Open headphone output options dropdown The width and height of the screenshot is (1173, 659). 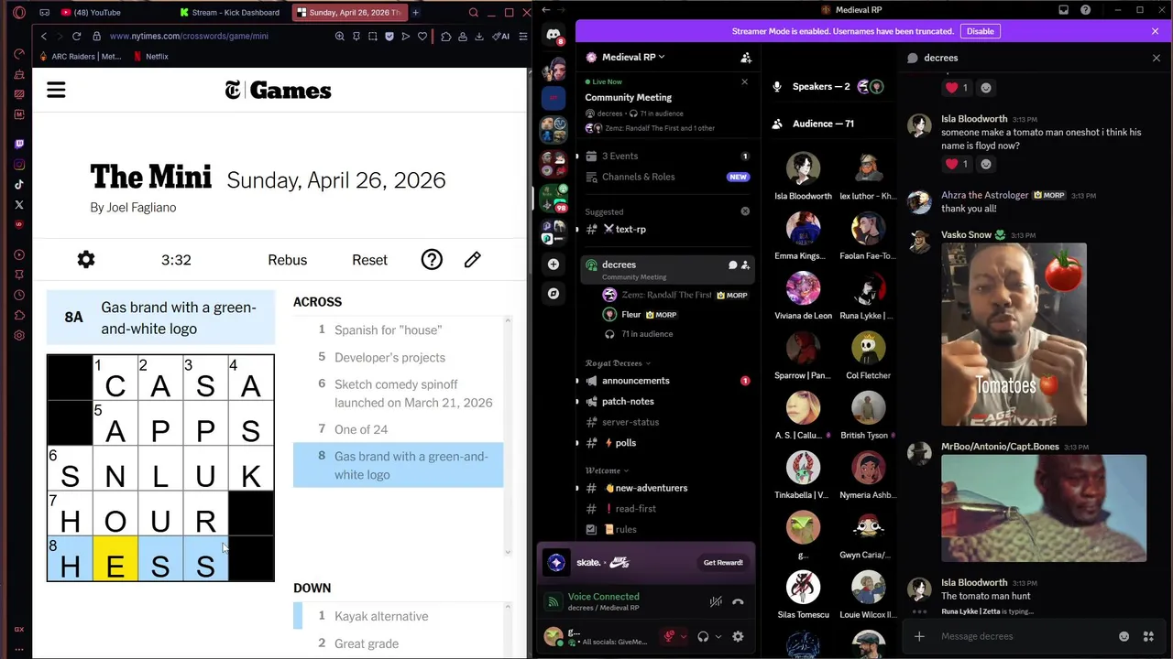pyautogui.click(x=718, y=636)
